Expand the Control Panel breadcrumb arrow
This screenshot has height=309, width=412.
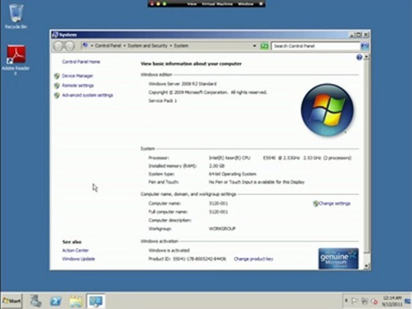click(x=124, y=46)
